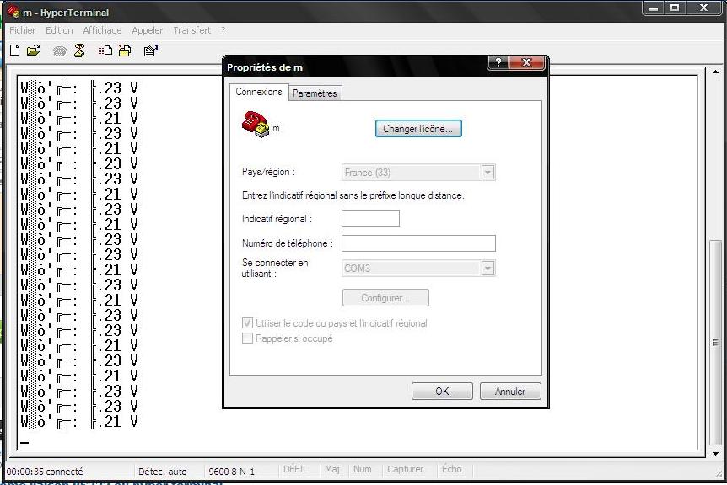Click the dialog's question mark help button
Viewport: 727px width, 485px height.
498,62
